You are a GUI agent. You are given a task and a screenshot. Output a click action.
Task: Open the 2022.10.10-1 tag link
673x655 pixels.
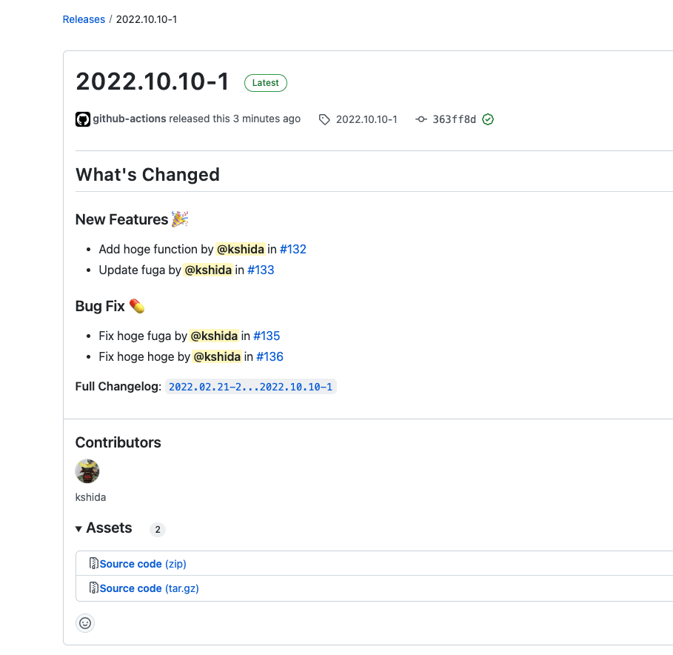(x=366, y=119)
